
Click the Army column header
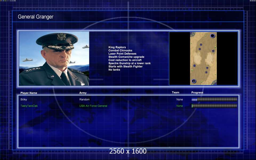[83, 93]
